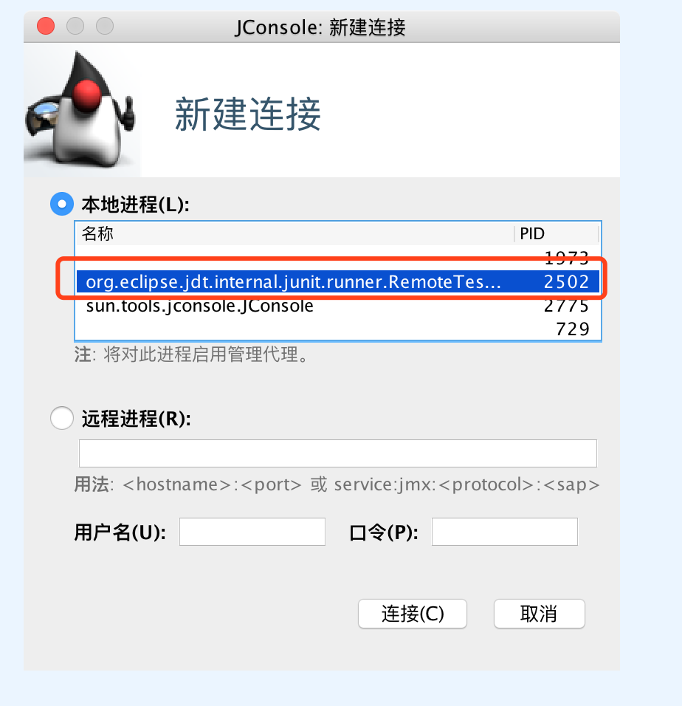The height and width of the screenshot is (706, 682).
Task: Click the gray minimize window button
Action: 75,26
